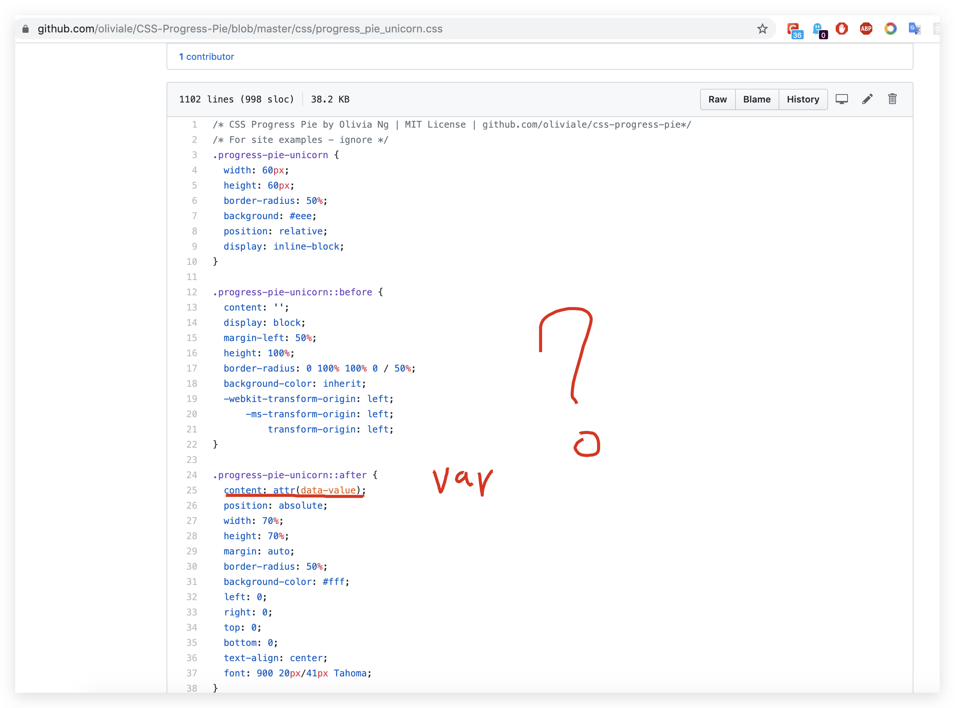
Task: Click the 'border-radius: 0 100% 100% 0 / 50%' line
Action: tap(320, 368)
